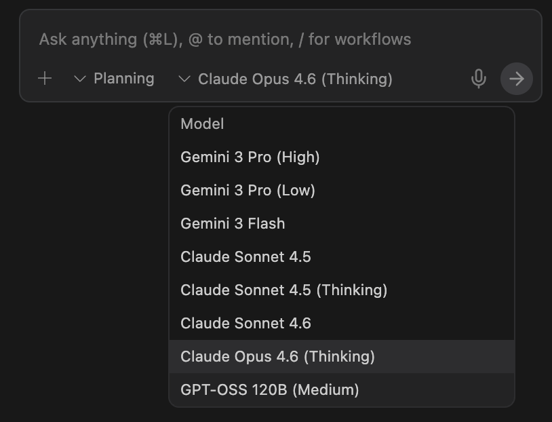This screenshot has width=552, height=422.
Task: Click the chevron beside Claude Opus 4.6 (Thinking)
Action: (184, 79)
